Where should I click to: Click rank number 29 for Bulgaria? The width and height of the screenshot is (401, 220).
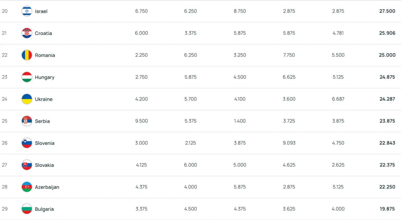click(4, 209)
